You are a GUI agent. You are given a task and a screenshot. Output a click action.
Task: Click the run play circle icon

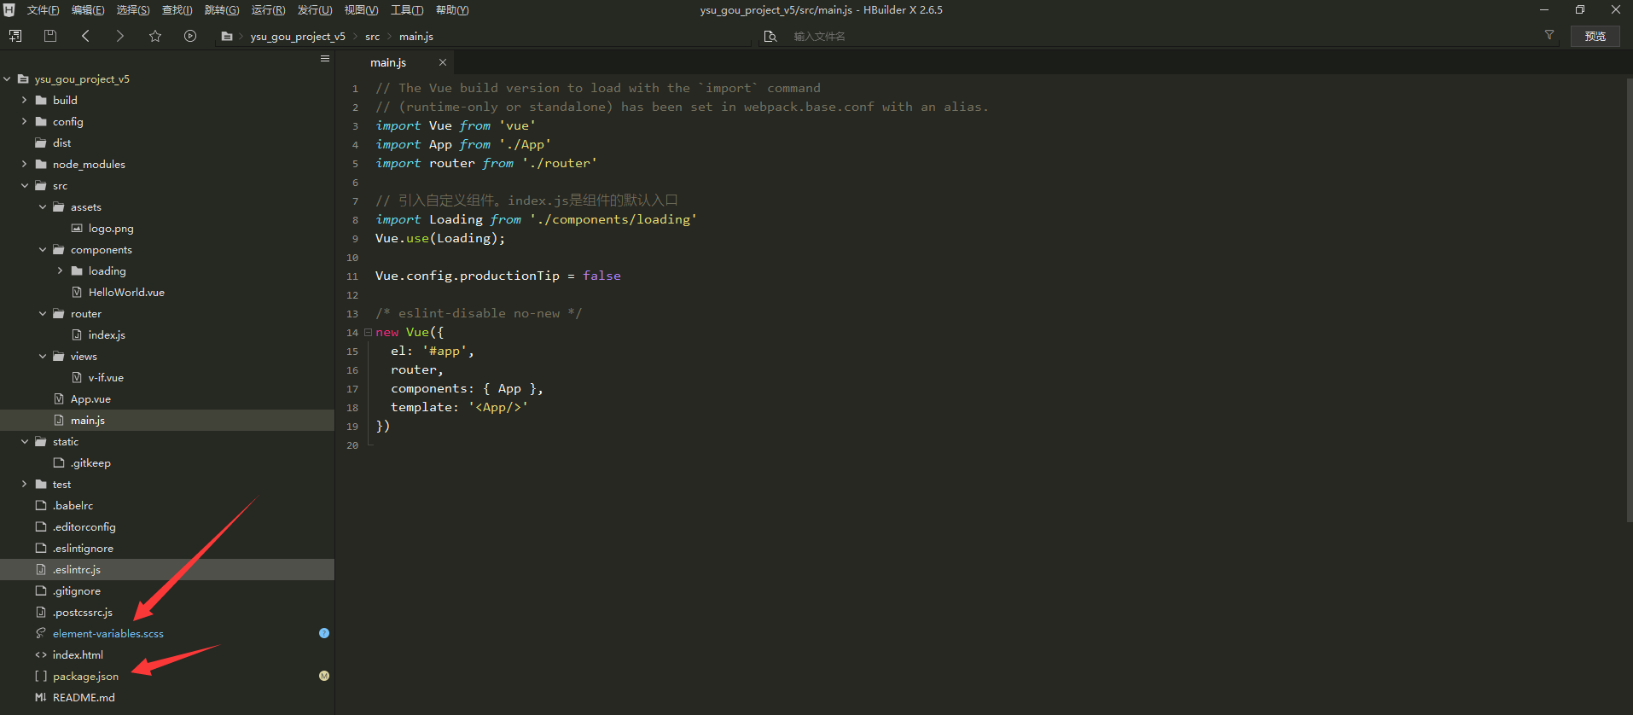coord(190,36)
